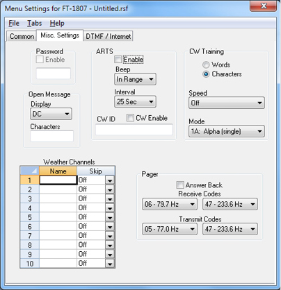
Task: Open the ARTS Beep dropdown
Action: [x=135, y=79]
